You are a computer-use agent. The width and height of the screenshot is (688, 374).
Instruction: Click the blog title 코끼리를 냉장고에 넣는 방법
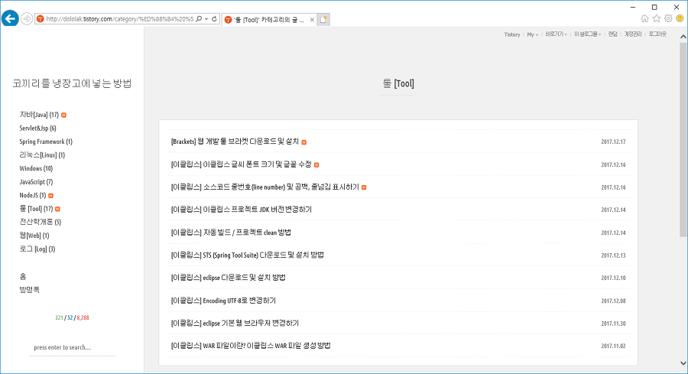click(x=72, y=83)
